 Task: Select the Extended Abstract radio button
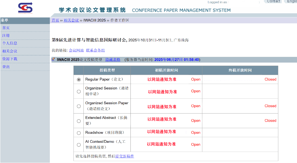pyautogui.click(x=79, y=121)
